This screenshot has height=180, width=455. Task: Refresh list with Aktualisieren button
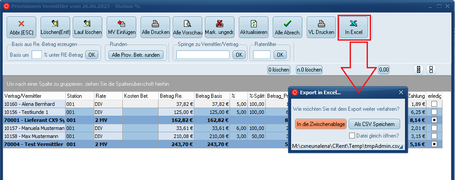254,28
